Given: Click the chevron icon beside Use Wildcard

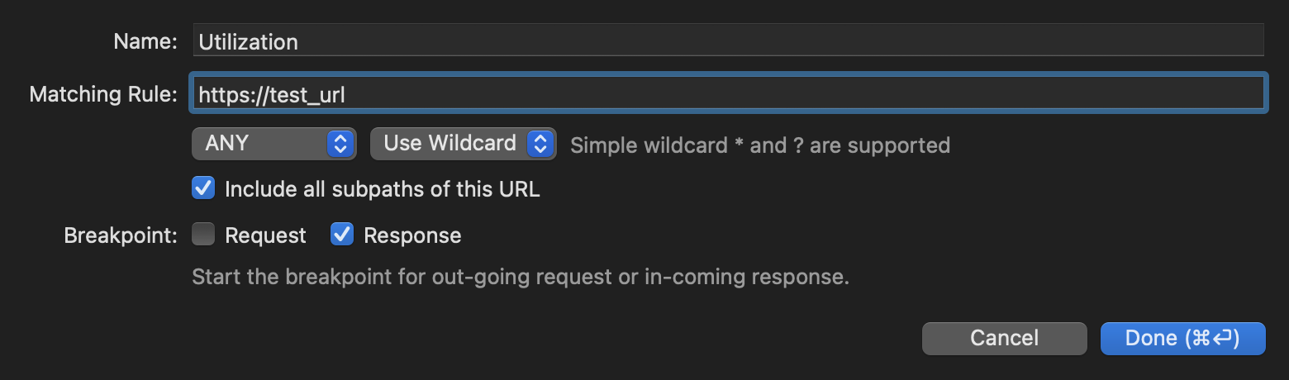Looking at the screenshot, I should [540, 143].
